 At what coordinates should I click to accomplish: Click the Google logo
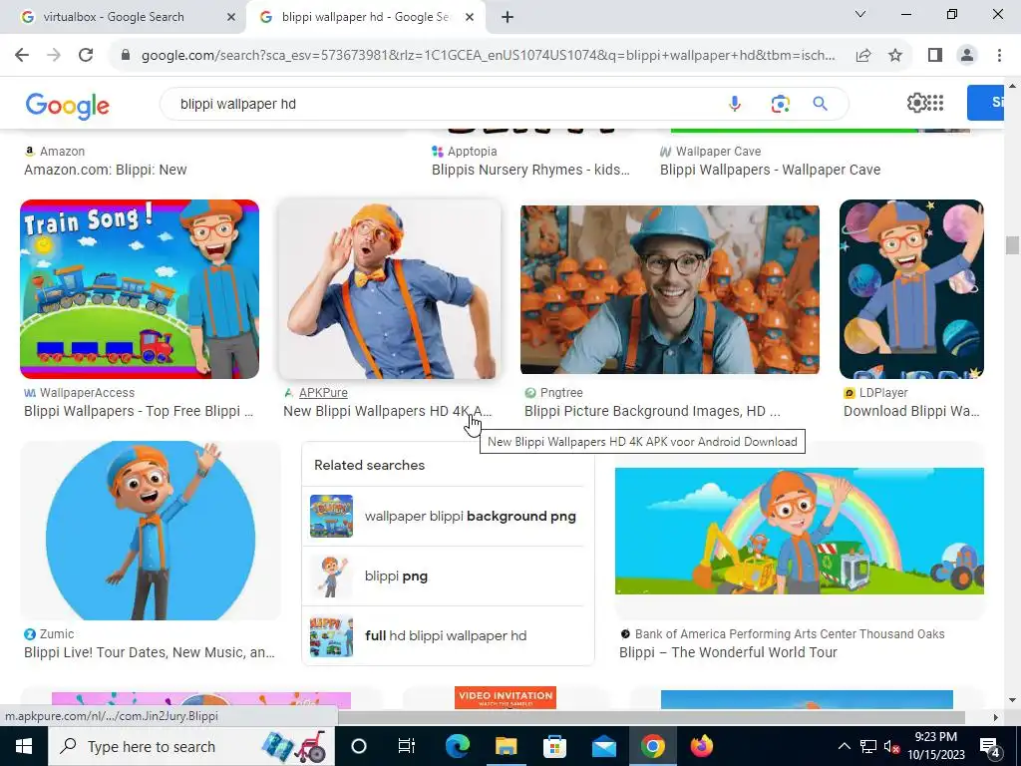click(x=67, y=106)
